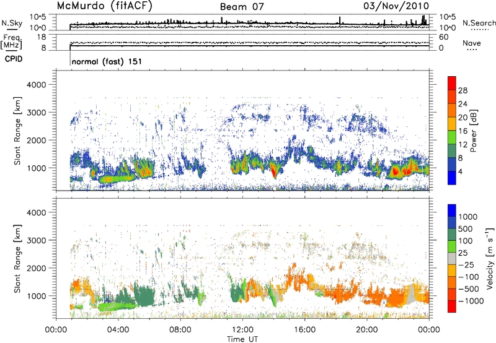Click the 'Beam 07' label

point(242,7)
